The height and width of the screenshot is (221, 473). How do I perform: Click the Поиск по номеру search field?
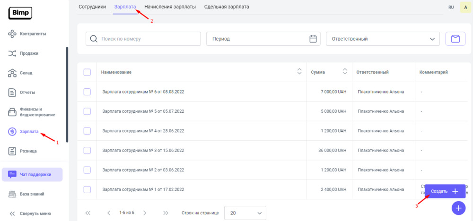pyautogui.click(x=143, y=39)
